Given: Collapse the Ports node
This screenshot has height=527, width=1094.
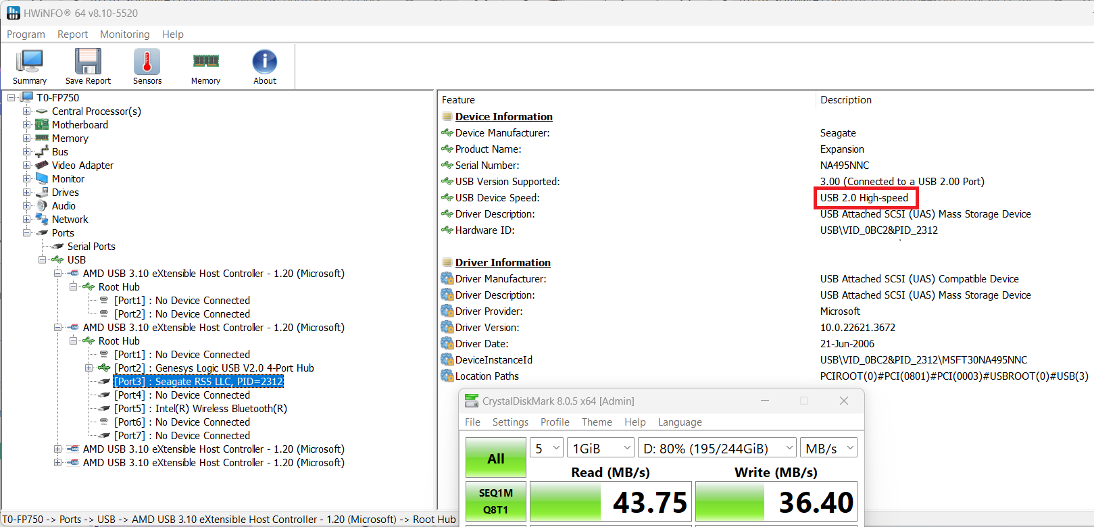Looking at the screenshot, I should [26, 233].
